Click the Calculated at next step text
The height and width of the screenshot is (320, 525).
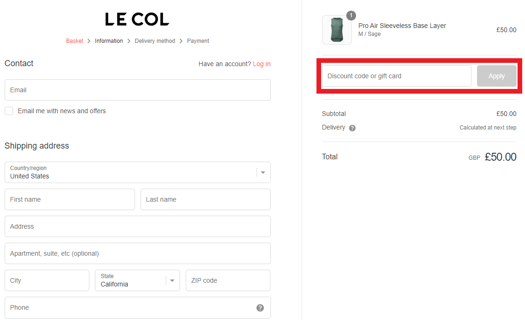point(488,128)
